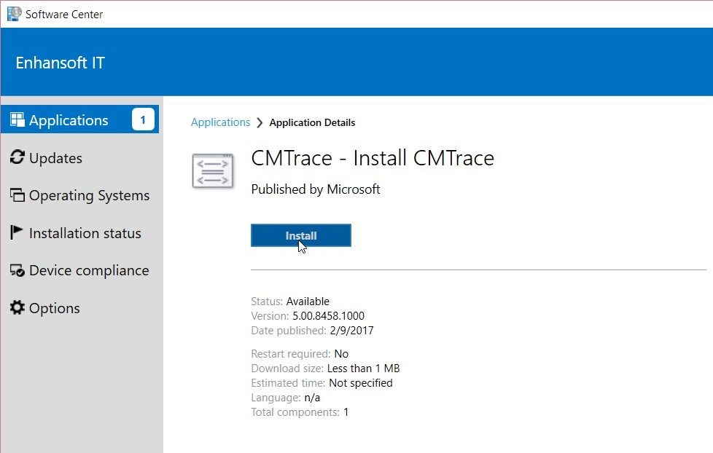713x453 pixels.
Task: Click the Updates refresh arrows icon
Action: point(17,157)
